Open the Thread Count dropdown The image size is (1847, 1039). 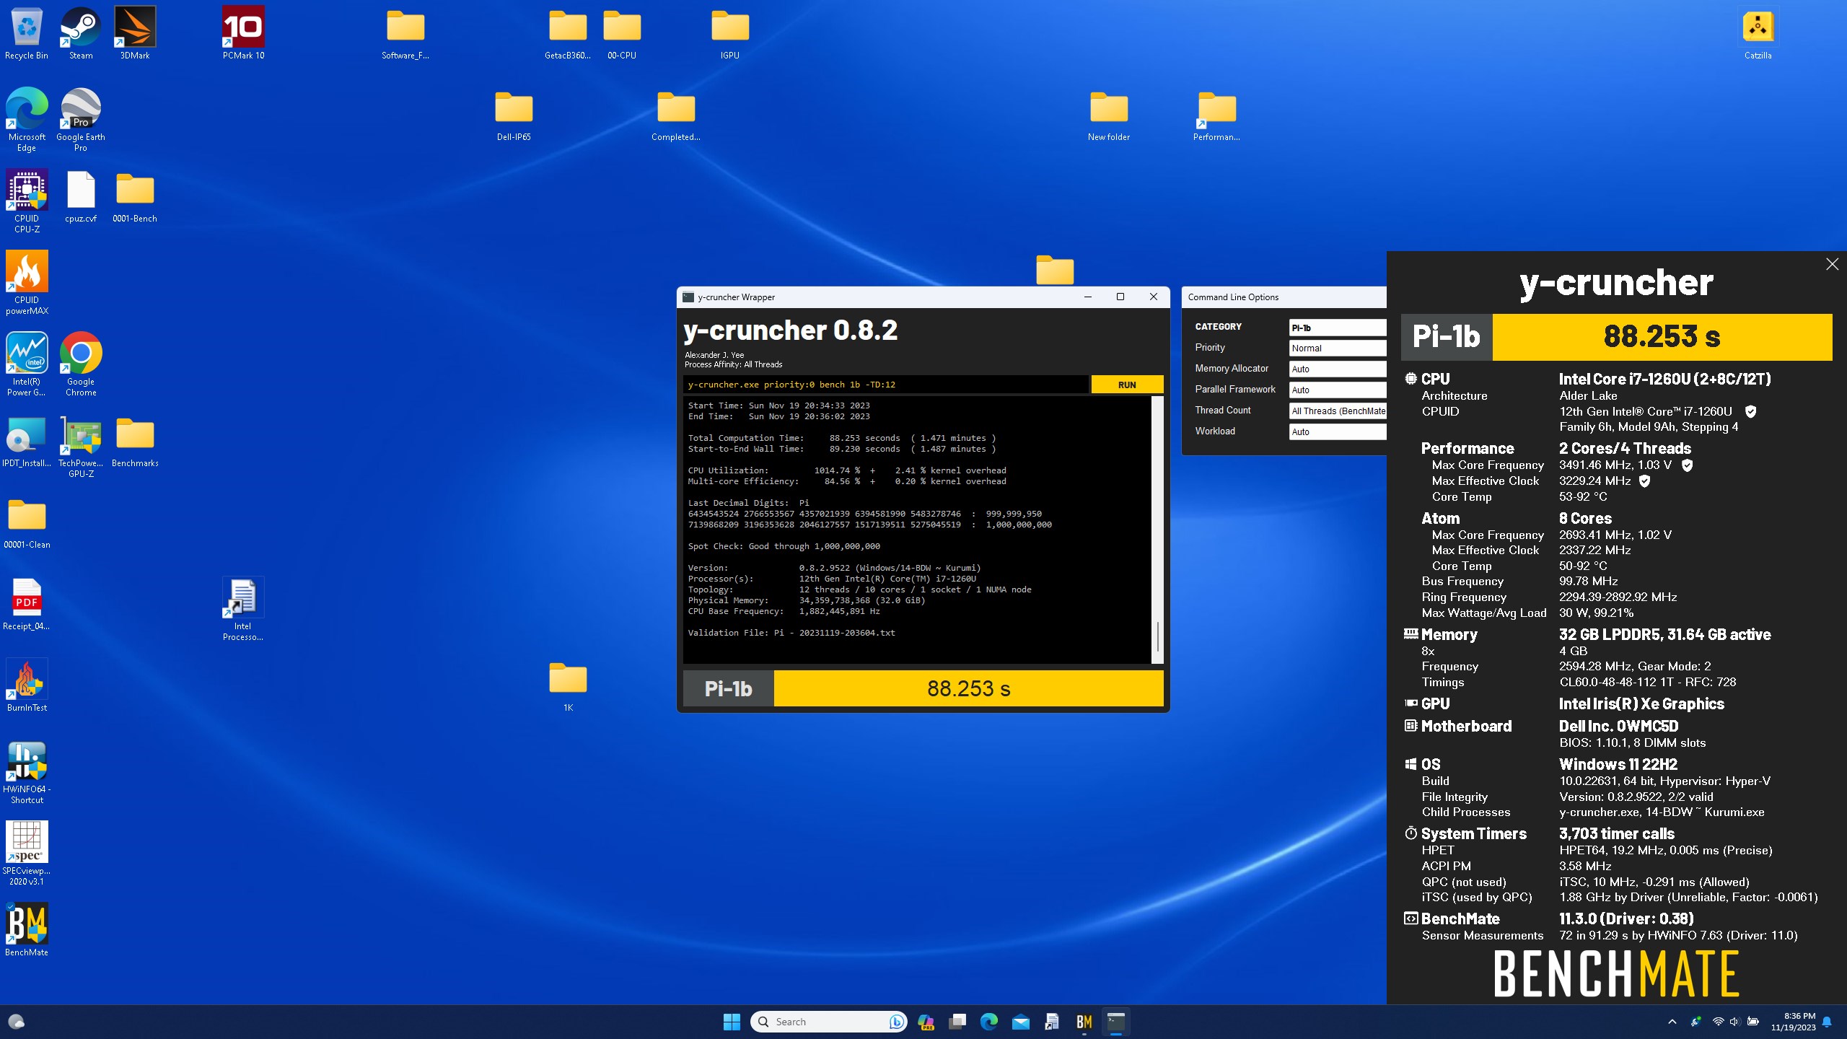[1338, 411]
